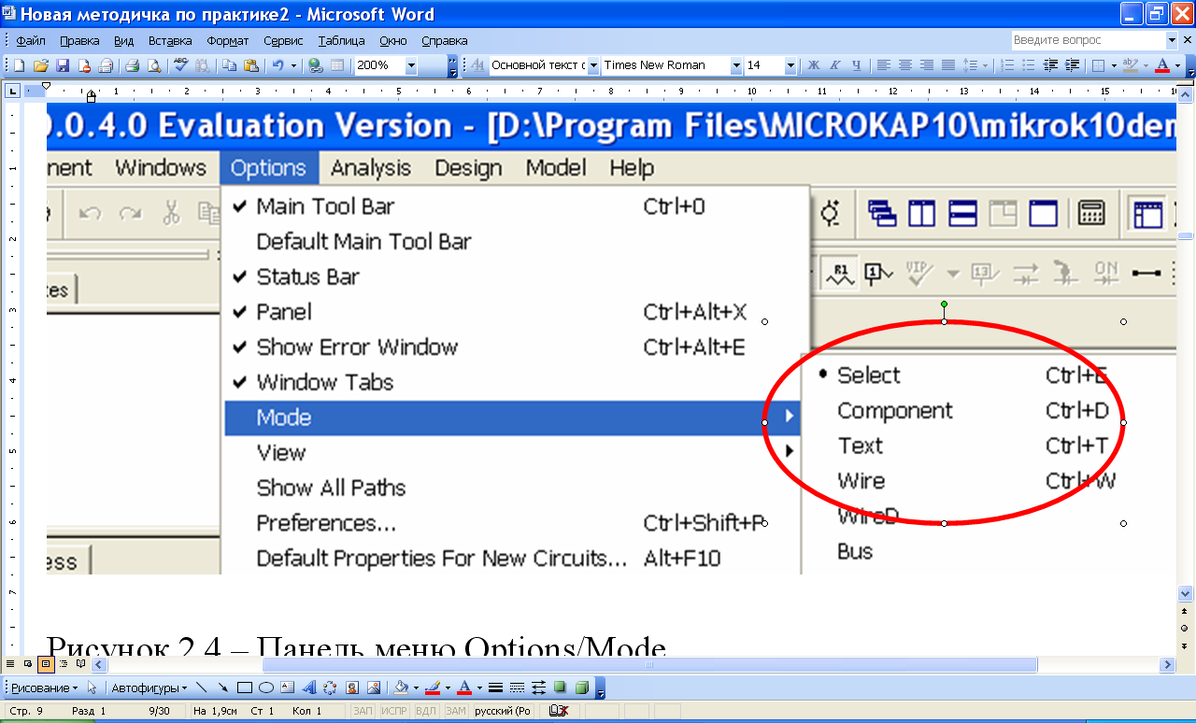The height and width of the screenshot is (723, 1196).
Task: Open the Вставка menu
Action: [x=170, y=41]
